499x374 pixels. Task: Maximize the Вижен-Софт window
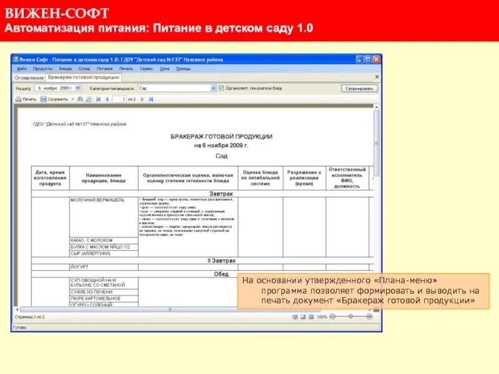pos(368,59)
